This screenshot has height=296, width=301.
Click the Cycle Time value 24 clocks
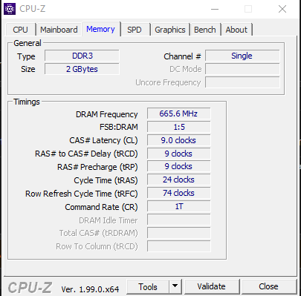click(x=178, y=180)
